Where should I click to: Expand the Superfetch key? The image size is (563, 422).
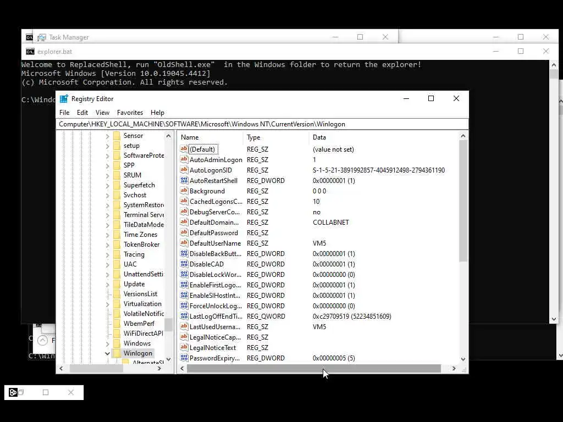107,186
